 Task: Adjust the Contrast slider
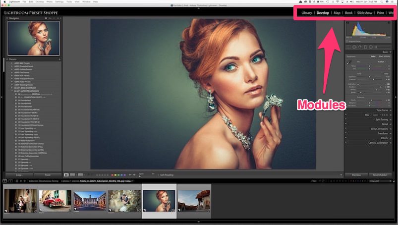(373, 79)
